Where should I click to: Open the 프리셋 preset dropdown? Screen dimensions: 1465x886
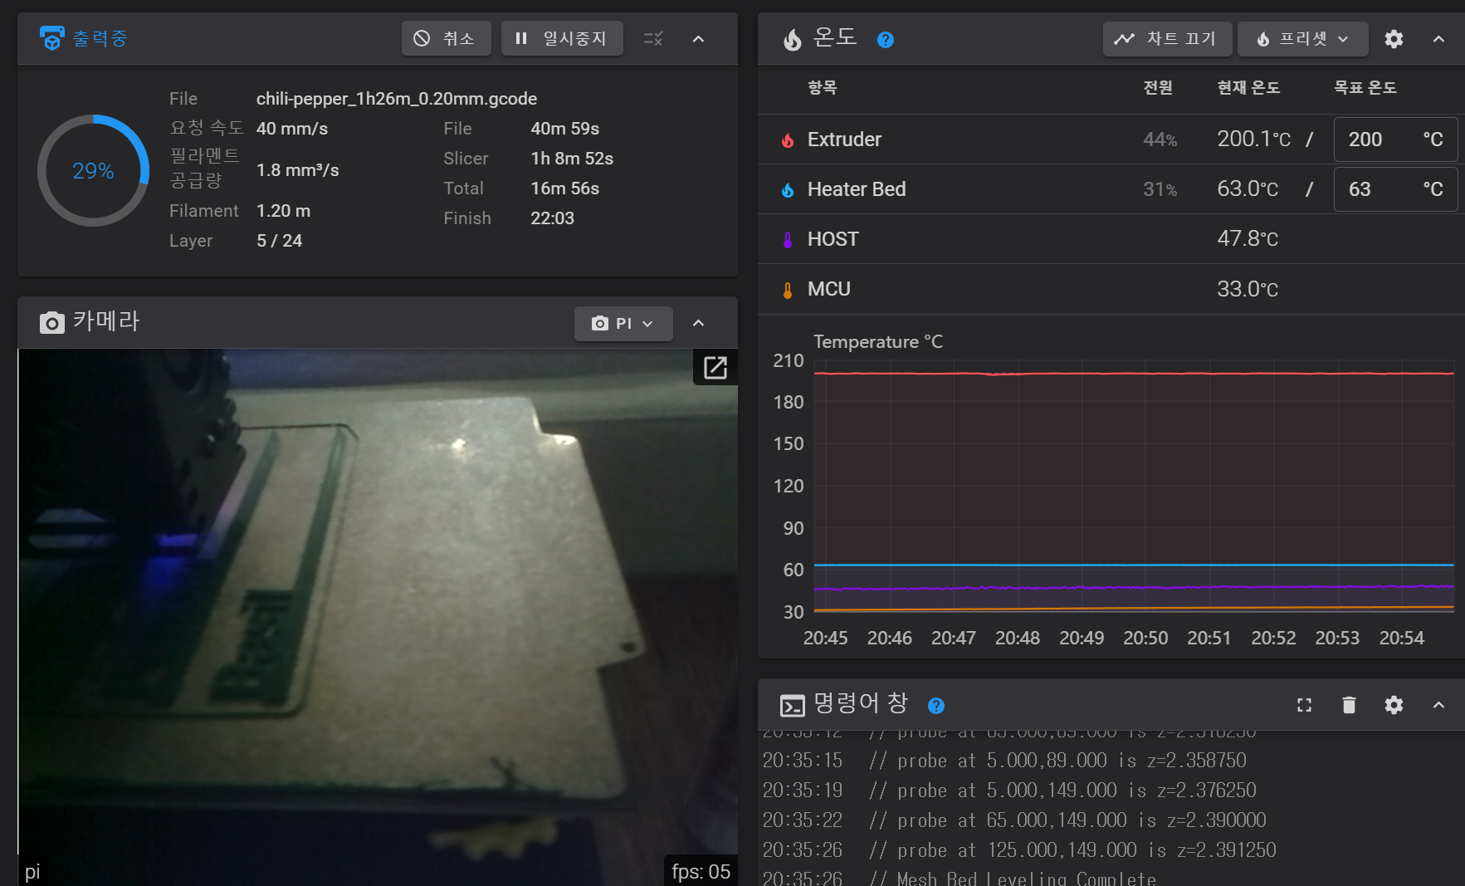(1302, 39)
